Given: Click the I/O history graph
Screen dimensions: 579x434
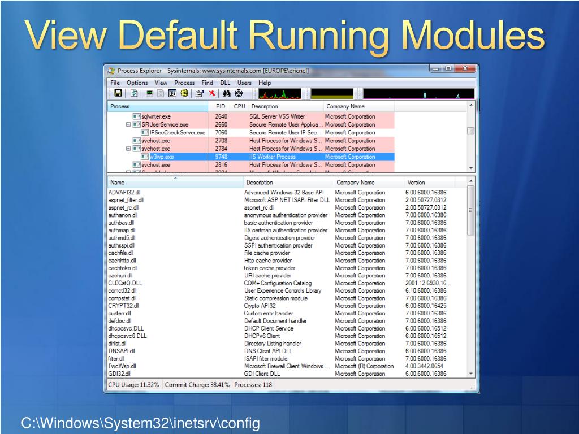Looking at the screenshot, I should pos(418,94).
